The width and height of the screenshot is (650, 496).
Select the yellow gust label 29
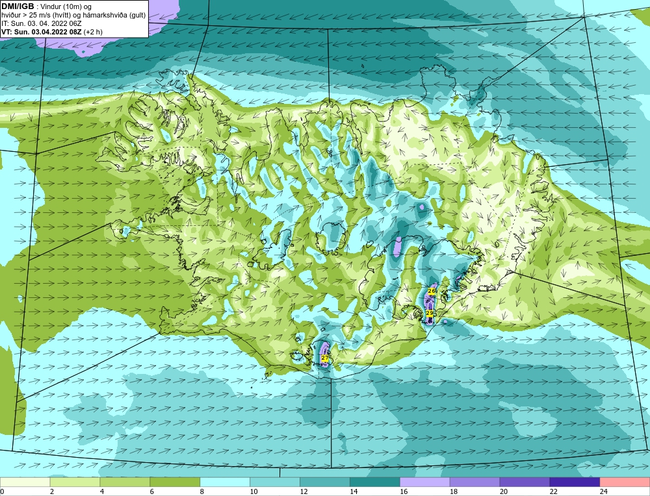[430, 313]
